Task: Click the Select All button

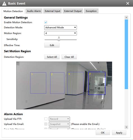Action: coord(52,57)
